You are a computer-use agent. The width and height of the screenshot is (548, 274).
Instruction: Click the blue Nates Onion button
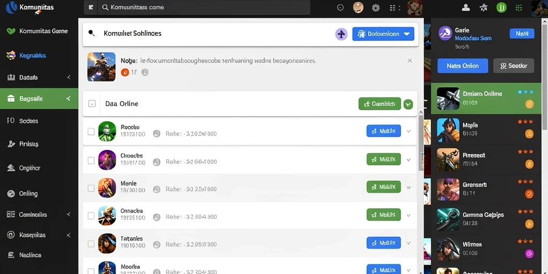pyautogui.click(x=462, y=66)
